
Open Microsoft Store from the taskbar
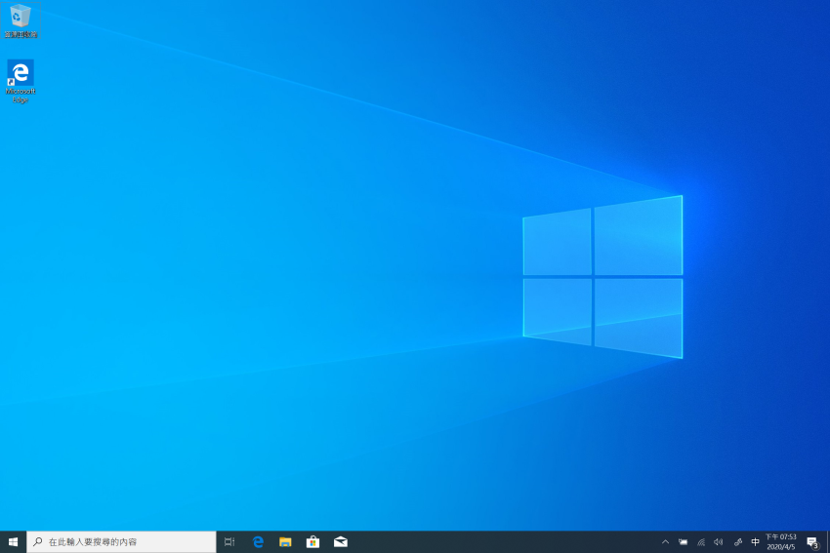[312, 542]
